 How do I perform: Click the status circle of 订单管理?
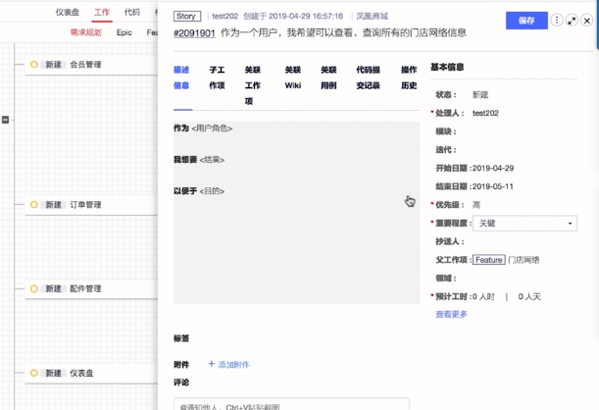point(34,204)
